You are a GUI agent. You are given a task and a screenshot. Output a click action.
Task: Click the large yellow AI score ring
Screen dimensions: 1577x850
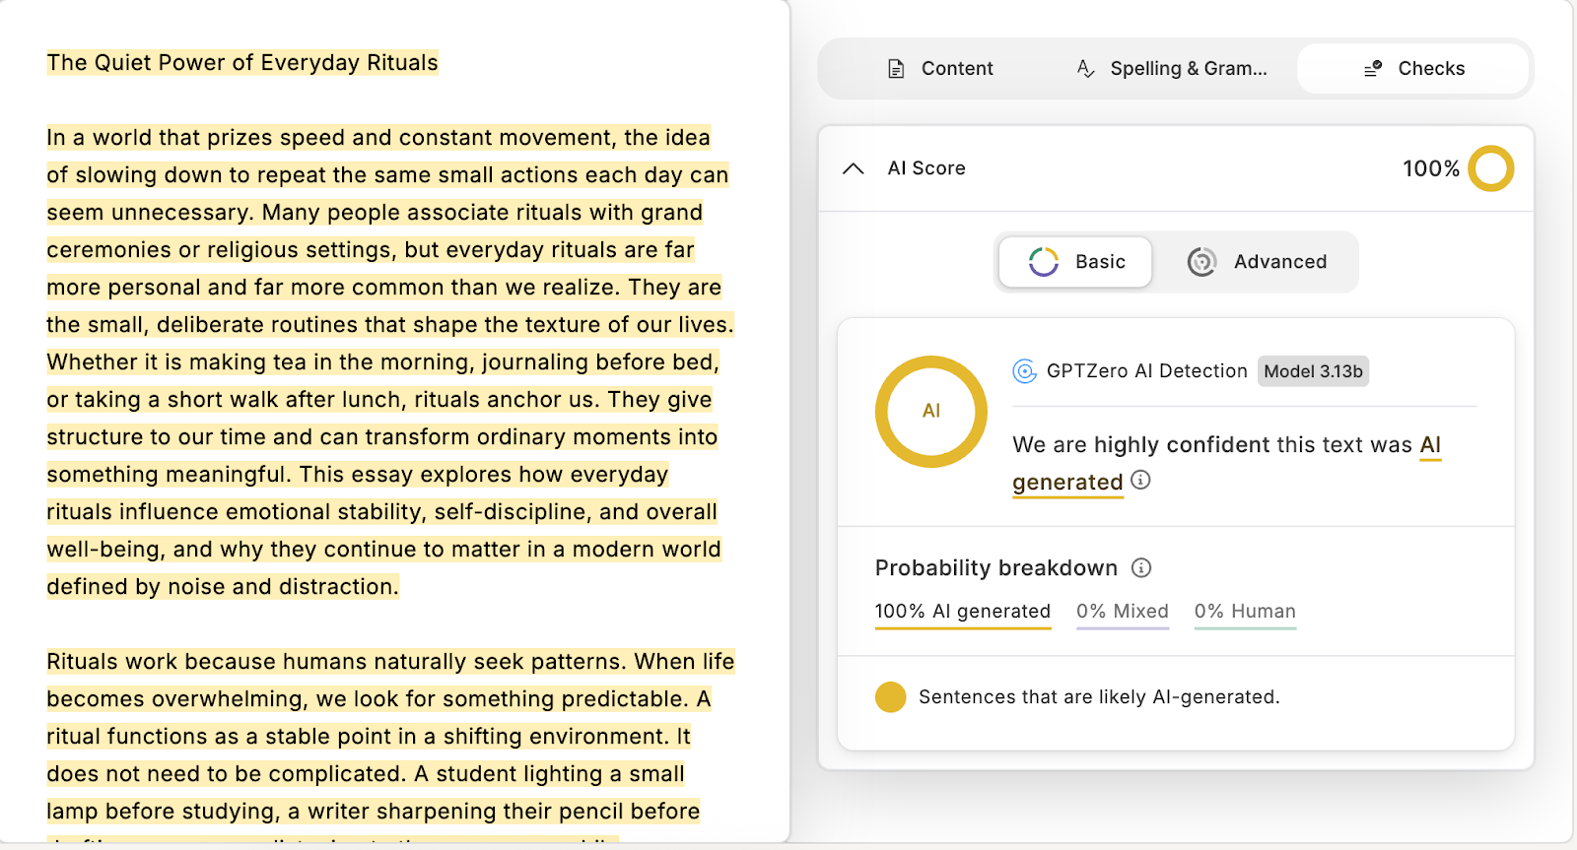pos(1491,168)
